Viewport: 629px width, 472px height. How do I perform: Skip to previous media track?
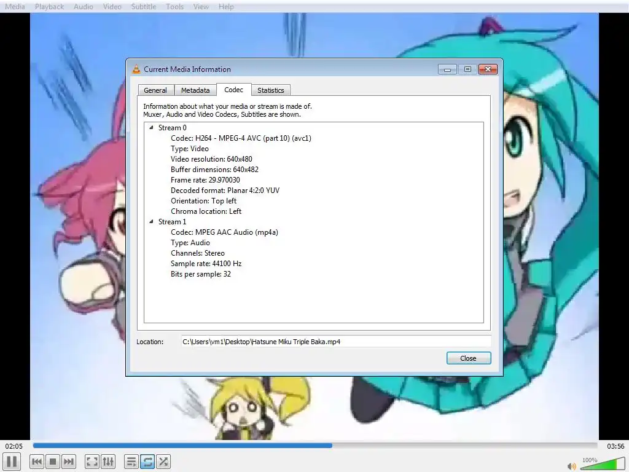pos(37,462)
